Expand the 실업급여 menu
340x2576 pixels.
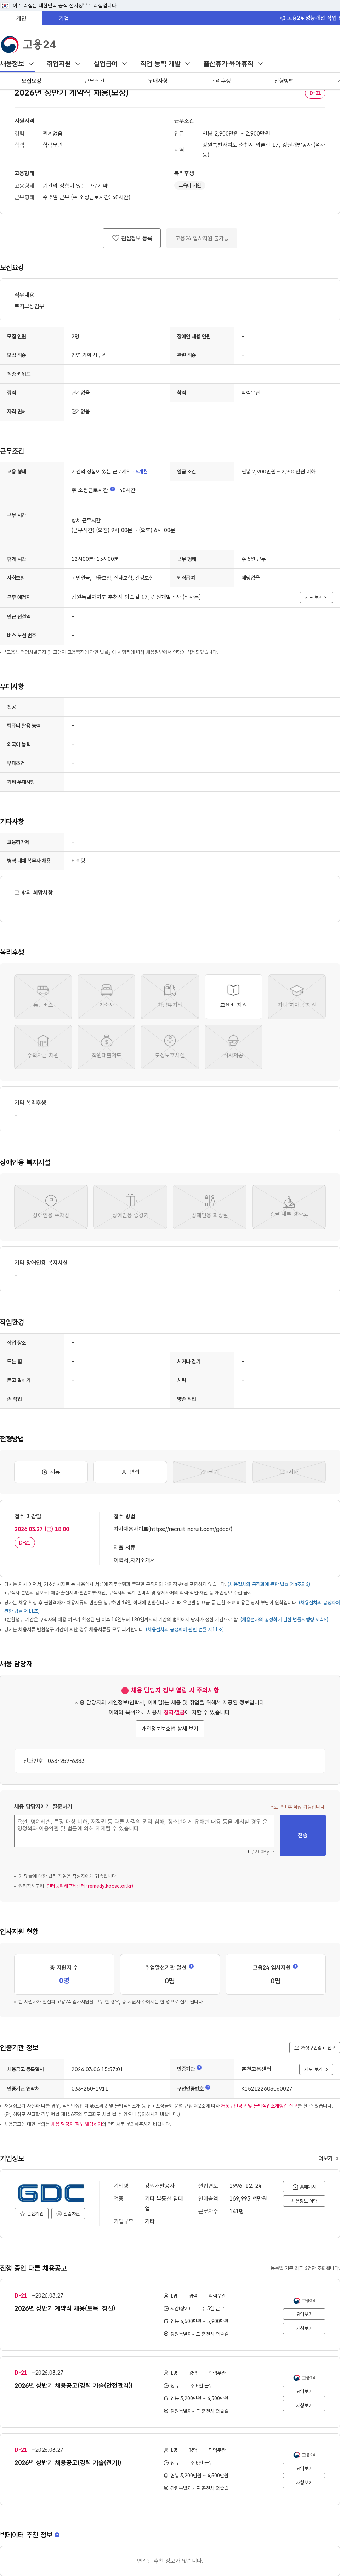pyautogui.click(x=110, y=64)
